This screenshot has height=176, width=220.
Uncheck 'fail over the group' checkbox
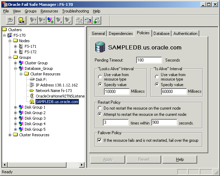click(x=100, y=140)
